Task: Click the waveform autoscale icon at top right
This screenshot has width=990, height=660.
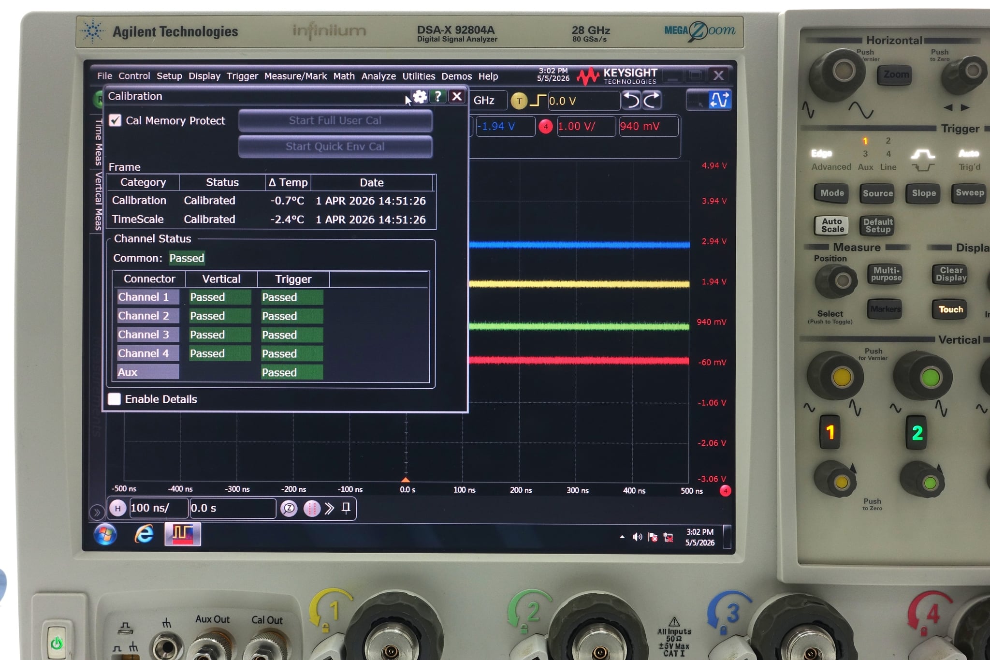Action: [719, 100]
